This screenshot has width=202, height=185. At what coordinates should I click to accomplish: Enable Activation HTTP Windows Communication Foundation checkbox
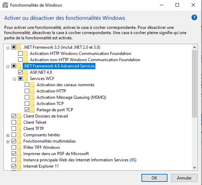20,54
